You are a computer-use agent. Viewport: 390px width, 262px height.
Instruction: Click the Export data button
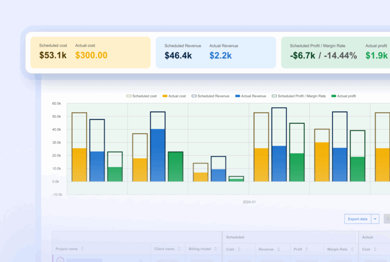(357, 219)
